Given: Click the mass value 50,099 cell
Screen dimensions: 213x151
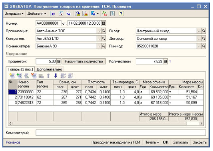Looking at the screenshot, I should tap(187, 102).
